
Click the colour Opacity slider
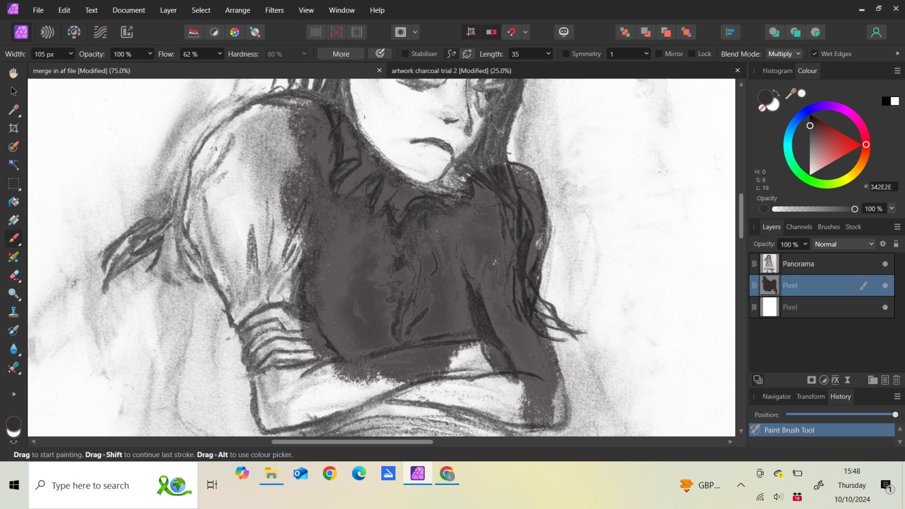[x=813, y=209]
